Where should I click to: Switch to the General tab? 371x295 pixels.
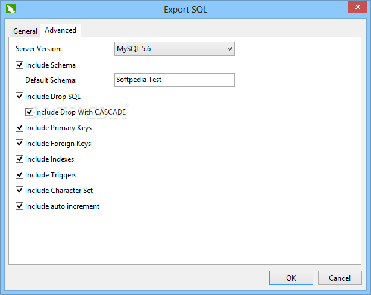(25, 31)
